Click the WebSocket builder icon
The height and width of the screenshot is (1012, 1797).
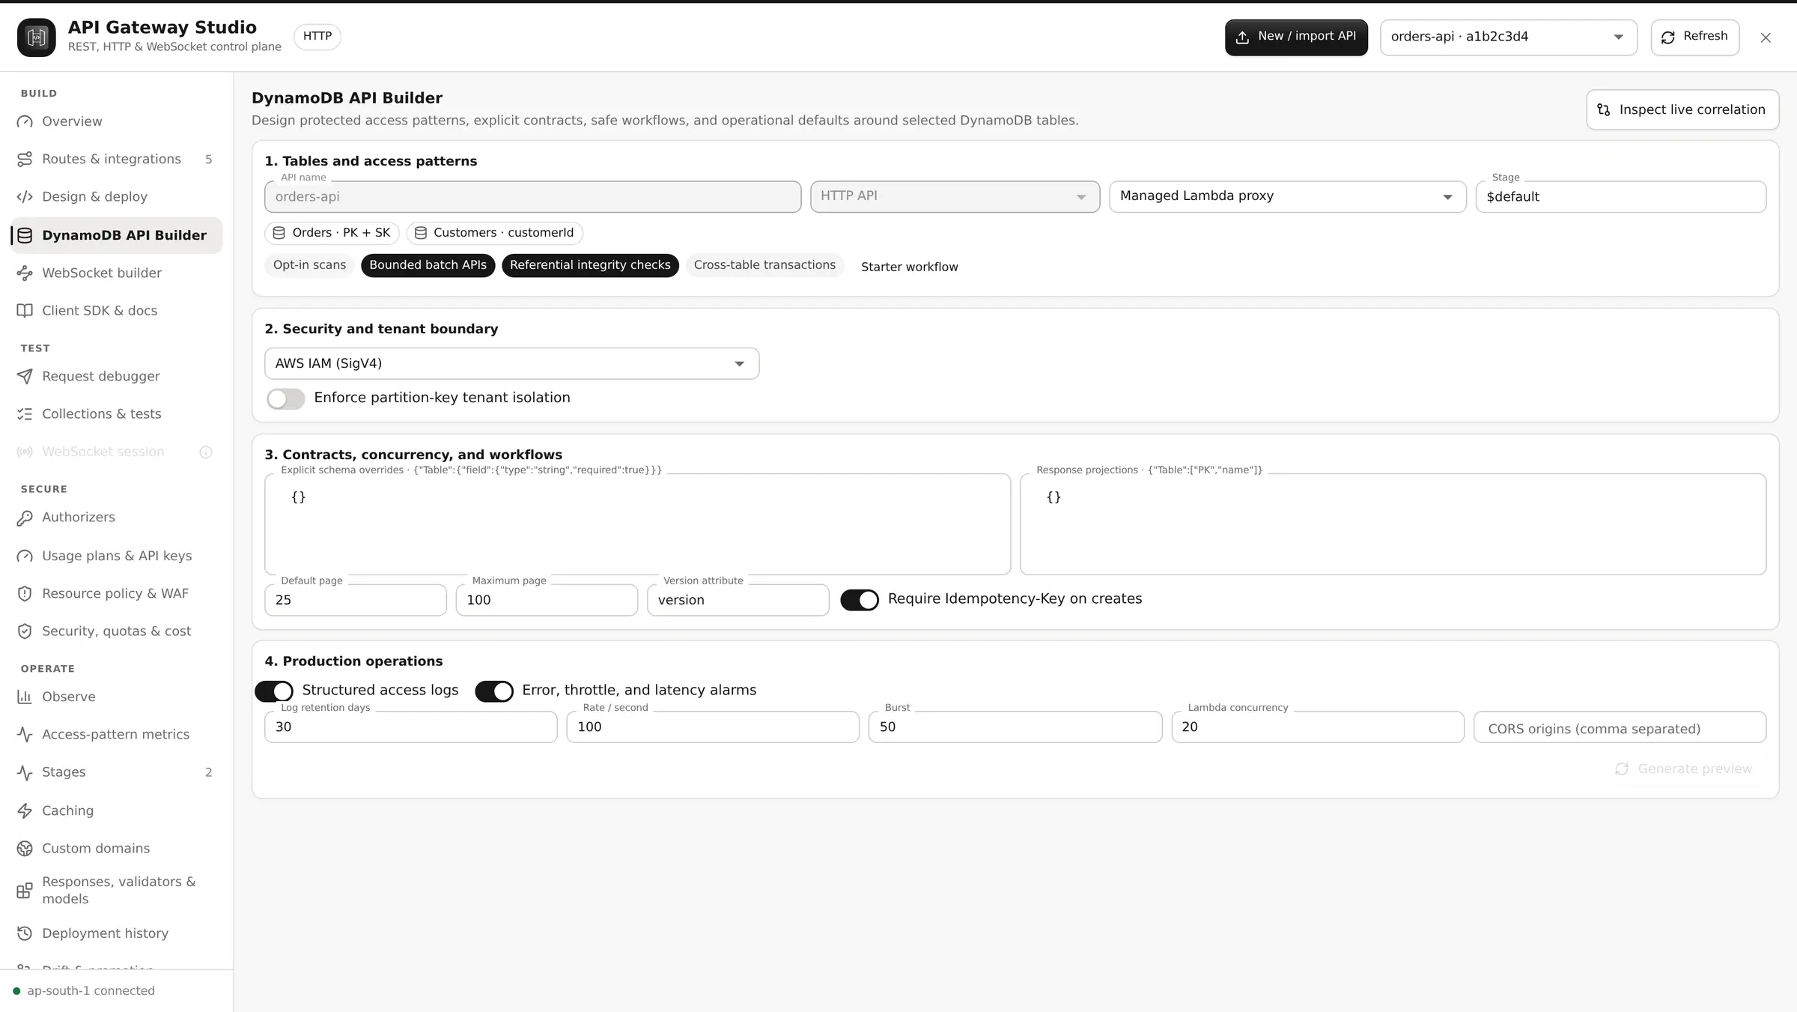25,273
